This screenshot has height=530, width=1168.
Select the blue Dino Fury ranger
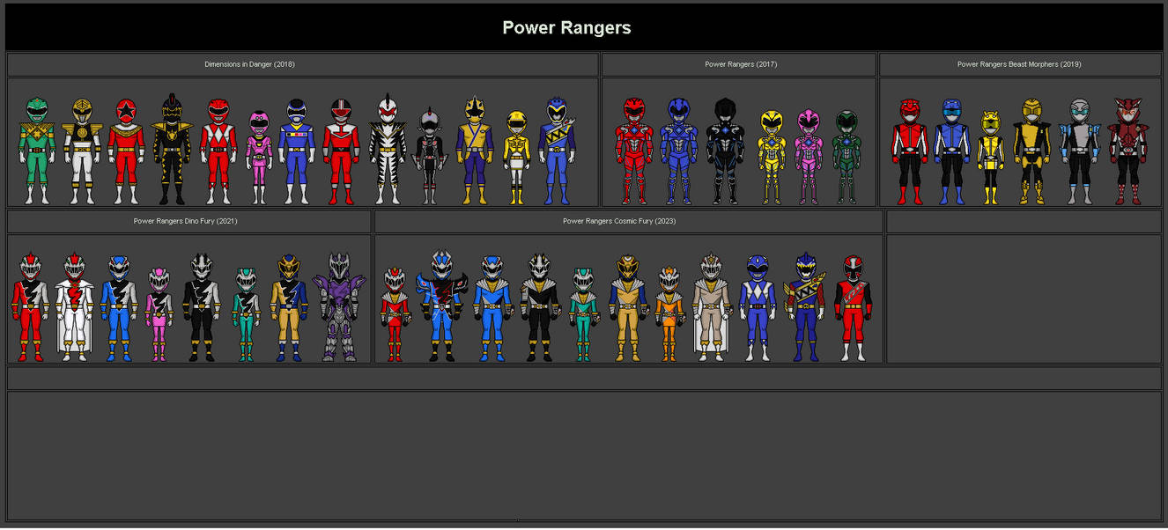pos(119,308)
